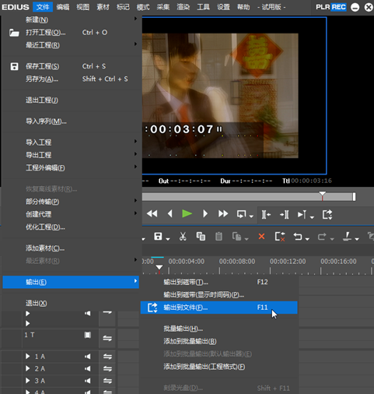Open the save icon dropdown arrow

point(168,239)
